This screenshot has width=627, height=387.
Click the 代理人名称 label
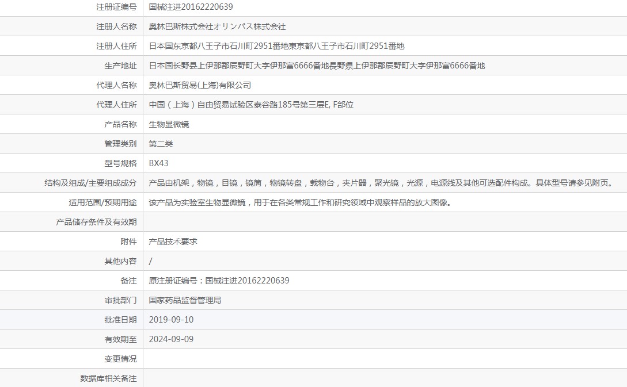(116, 85)
